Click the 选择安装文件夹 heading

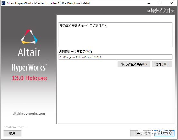tap(161, 11)
